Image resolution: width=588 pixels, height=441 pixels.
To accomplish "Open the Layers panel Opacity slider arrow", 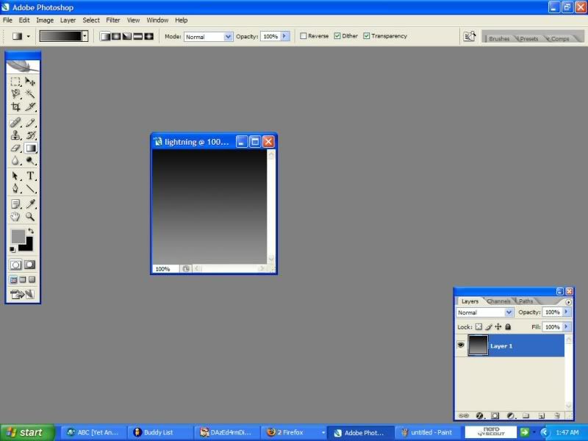I will pos(567,312).
